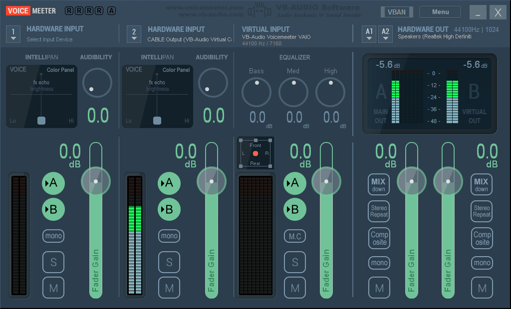Click the fader knob of Hardware Input 2
This screenshot has width=511, height=309.
coord(212,181)
